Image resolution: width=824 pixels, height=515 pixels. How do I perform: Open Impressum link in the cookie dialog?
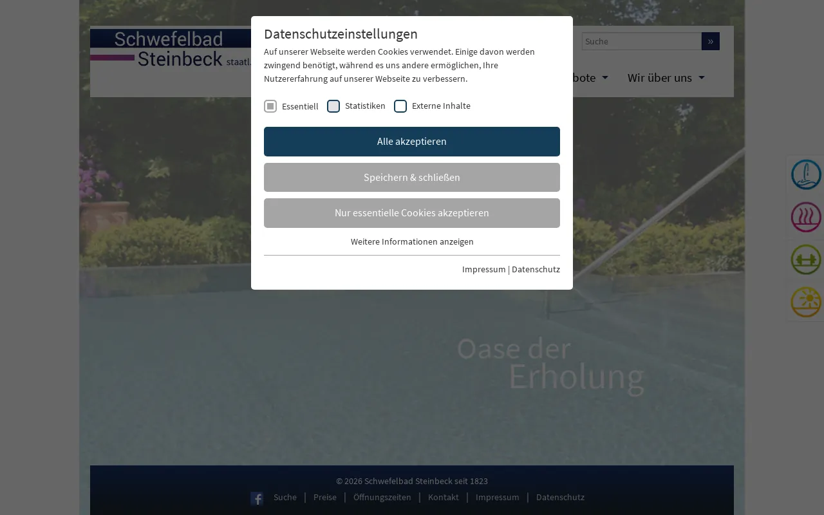point(483,269)
